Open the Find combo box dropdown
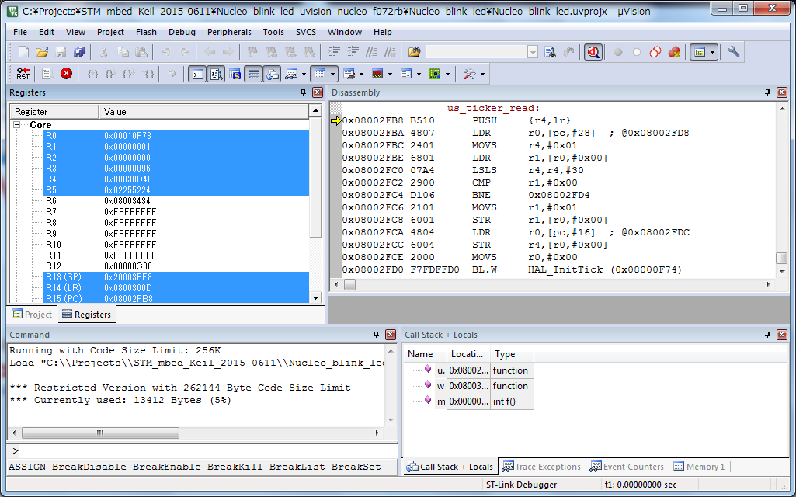 click(533, 52)
